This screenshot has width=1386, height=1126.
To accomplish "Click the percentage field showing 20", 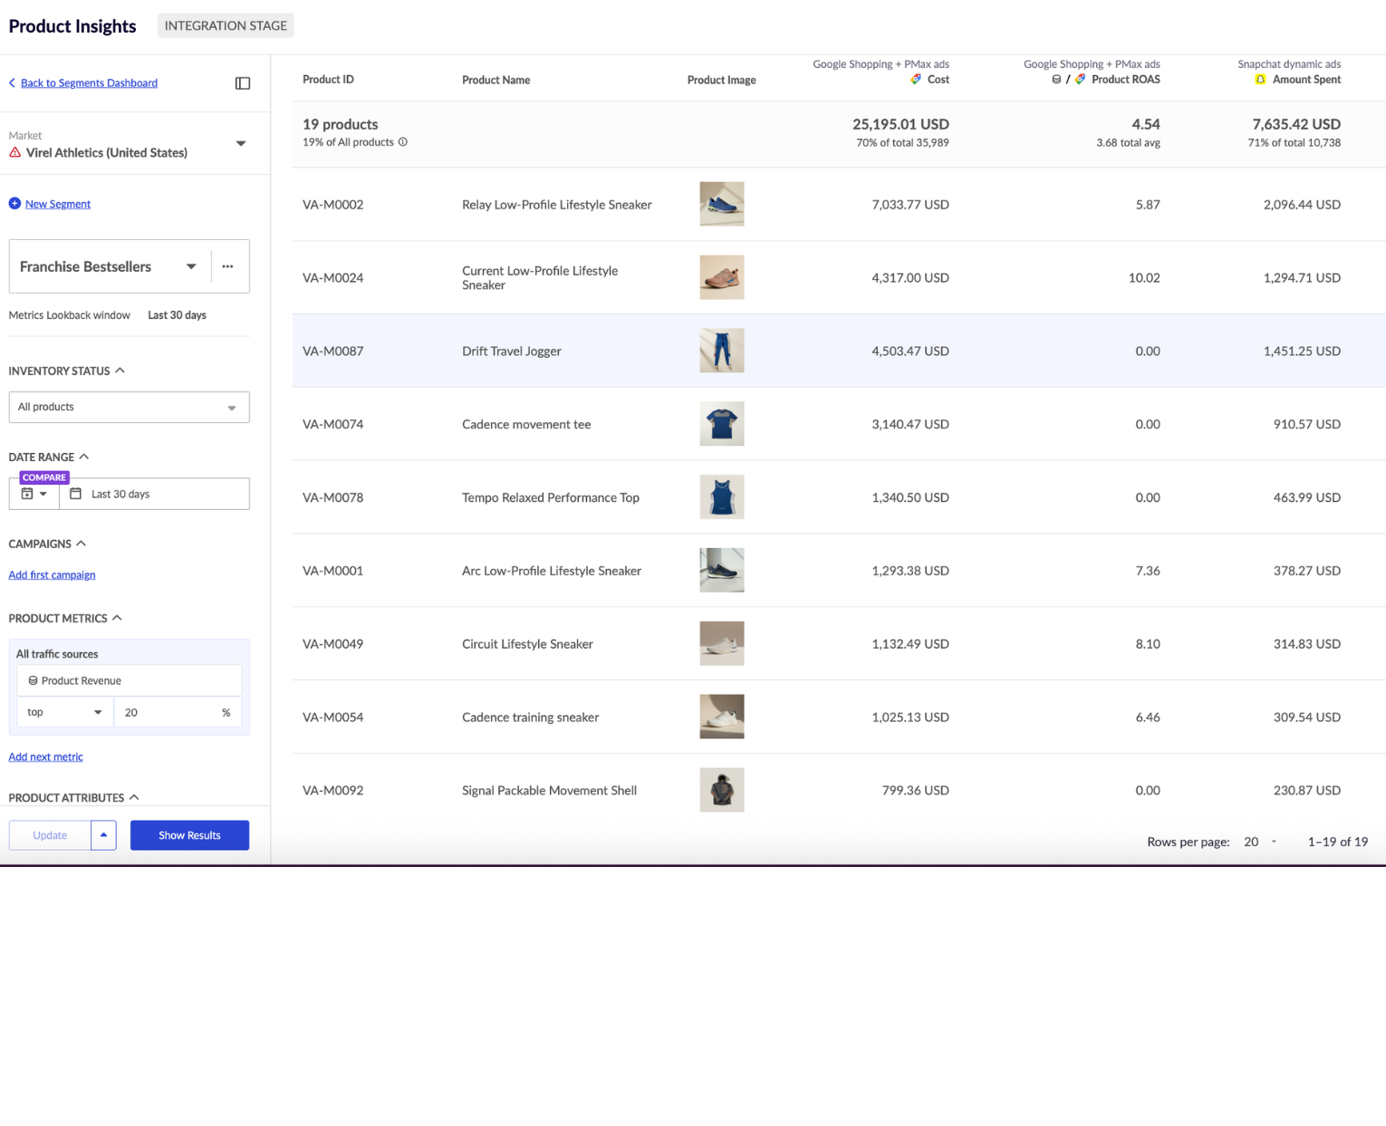I will coord(178,712).
